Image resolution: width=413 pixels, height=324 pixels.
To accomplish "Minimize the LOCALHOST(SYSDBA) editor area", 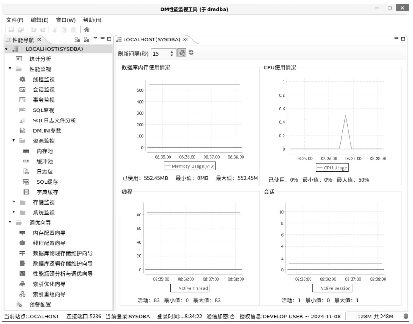I will 397,38.
